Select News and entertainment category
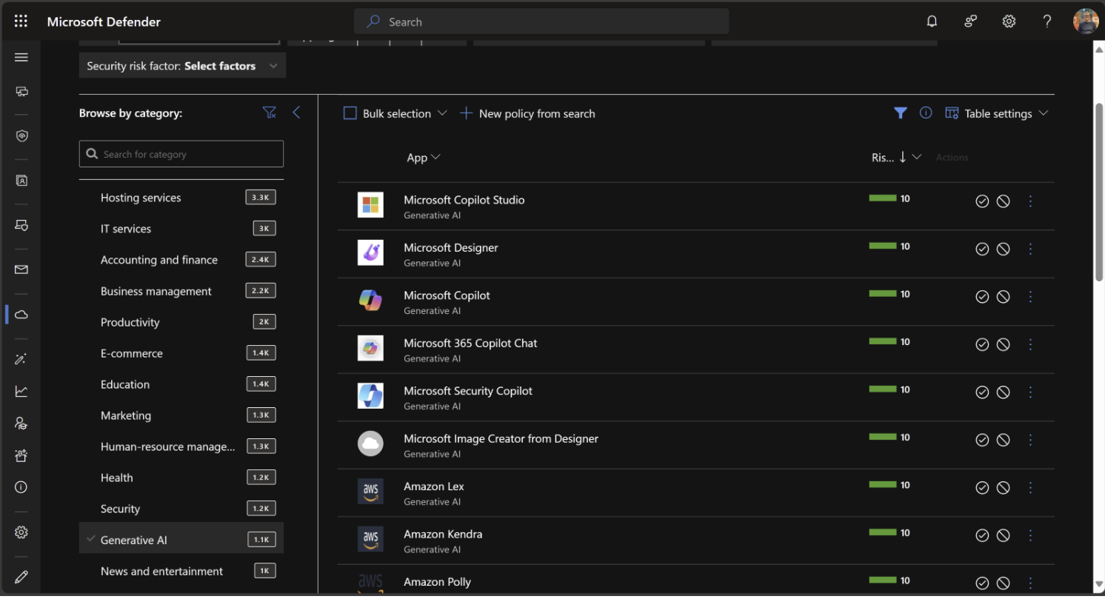 pyautogui.click(x=181, y=571)
